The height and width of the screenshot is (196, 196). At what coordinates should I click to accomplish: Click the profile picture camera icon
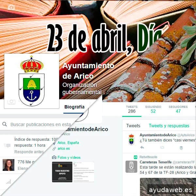pyautogui.click(x=11, y=101)
